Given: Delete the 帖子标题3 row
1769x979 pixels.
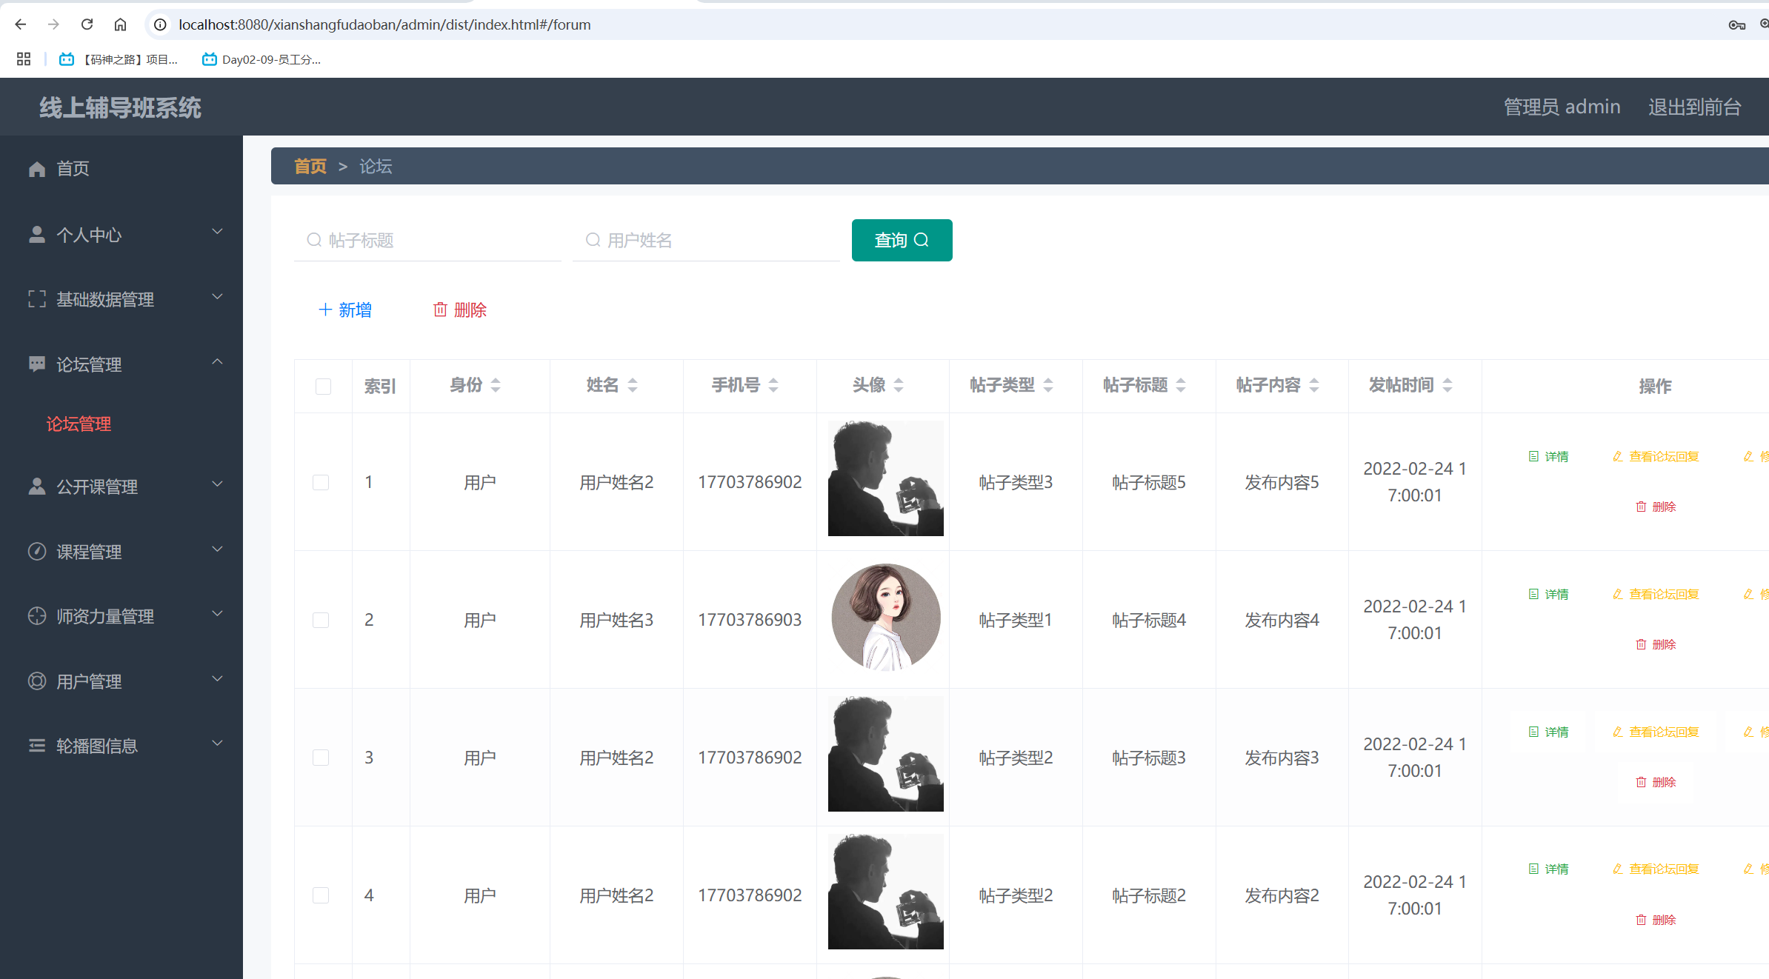Looking at the screenshot, I should point(1656,782).
